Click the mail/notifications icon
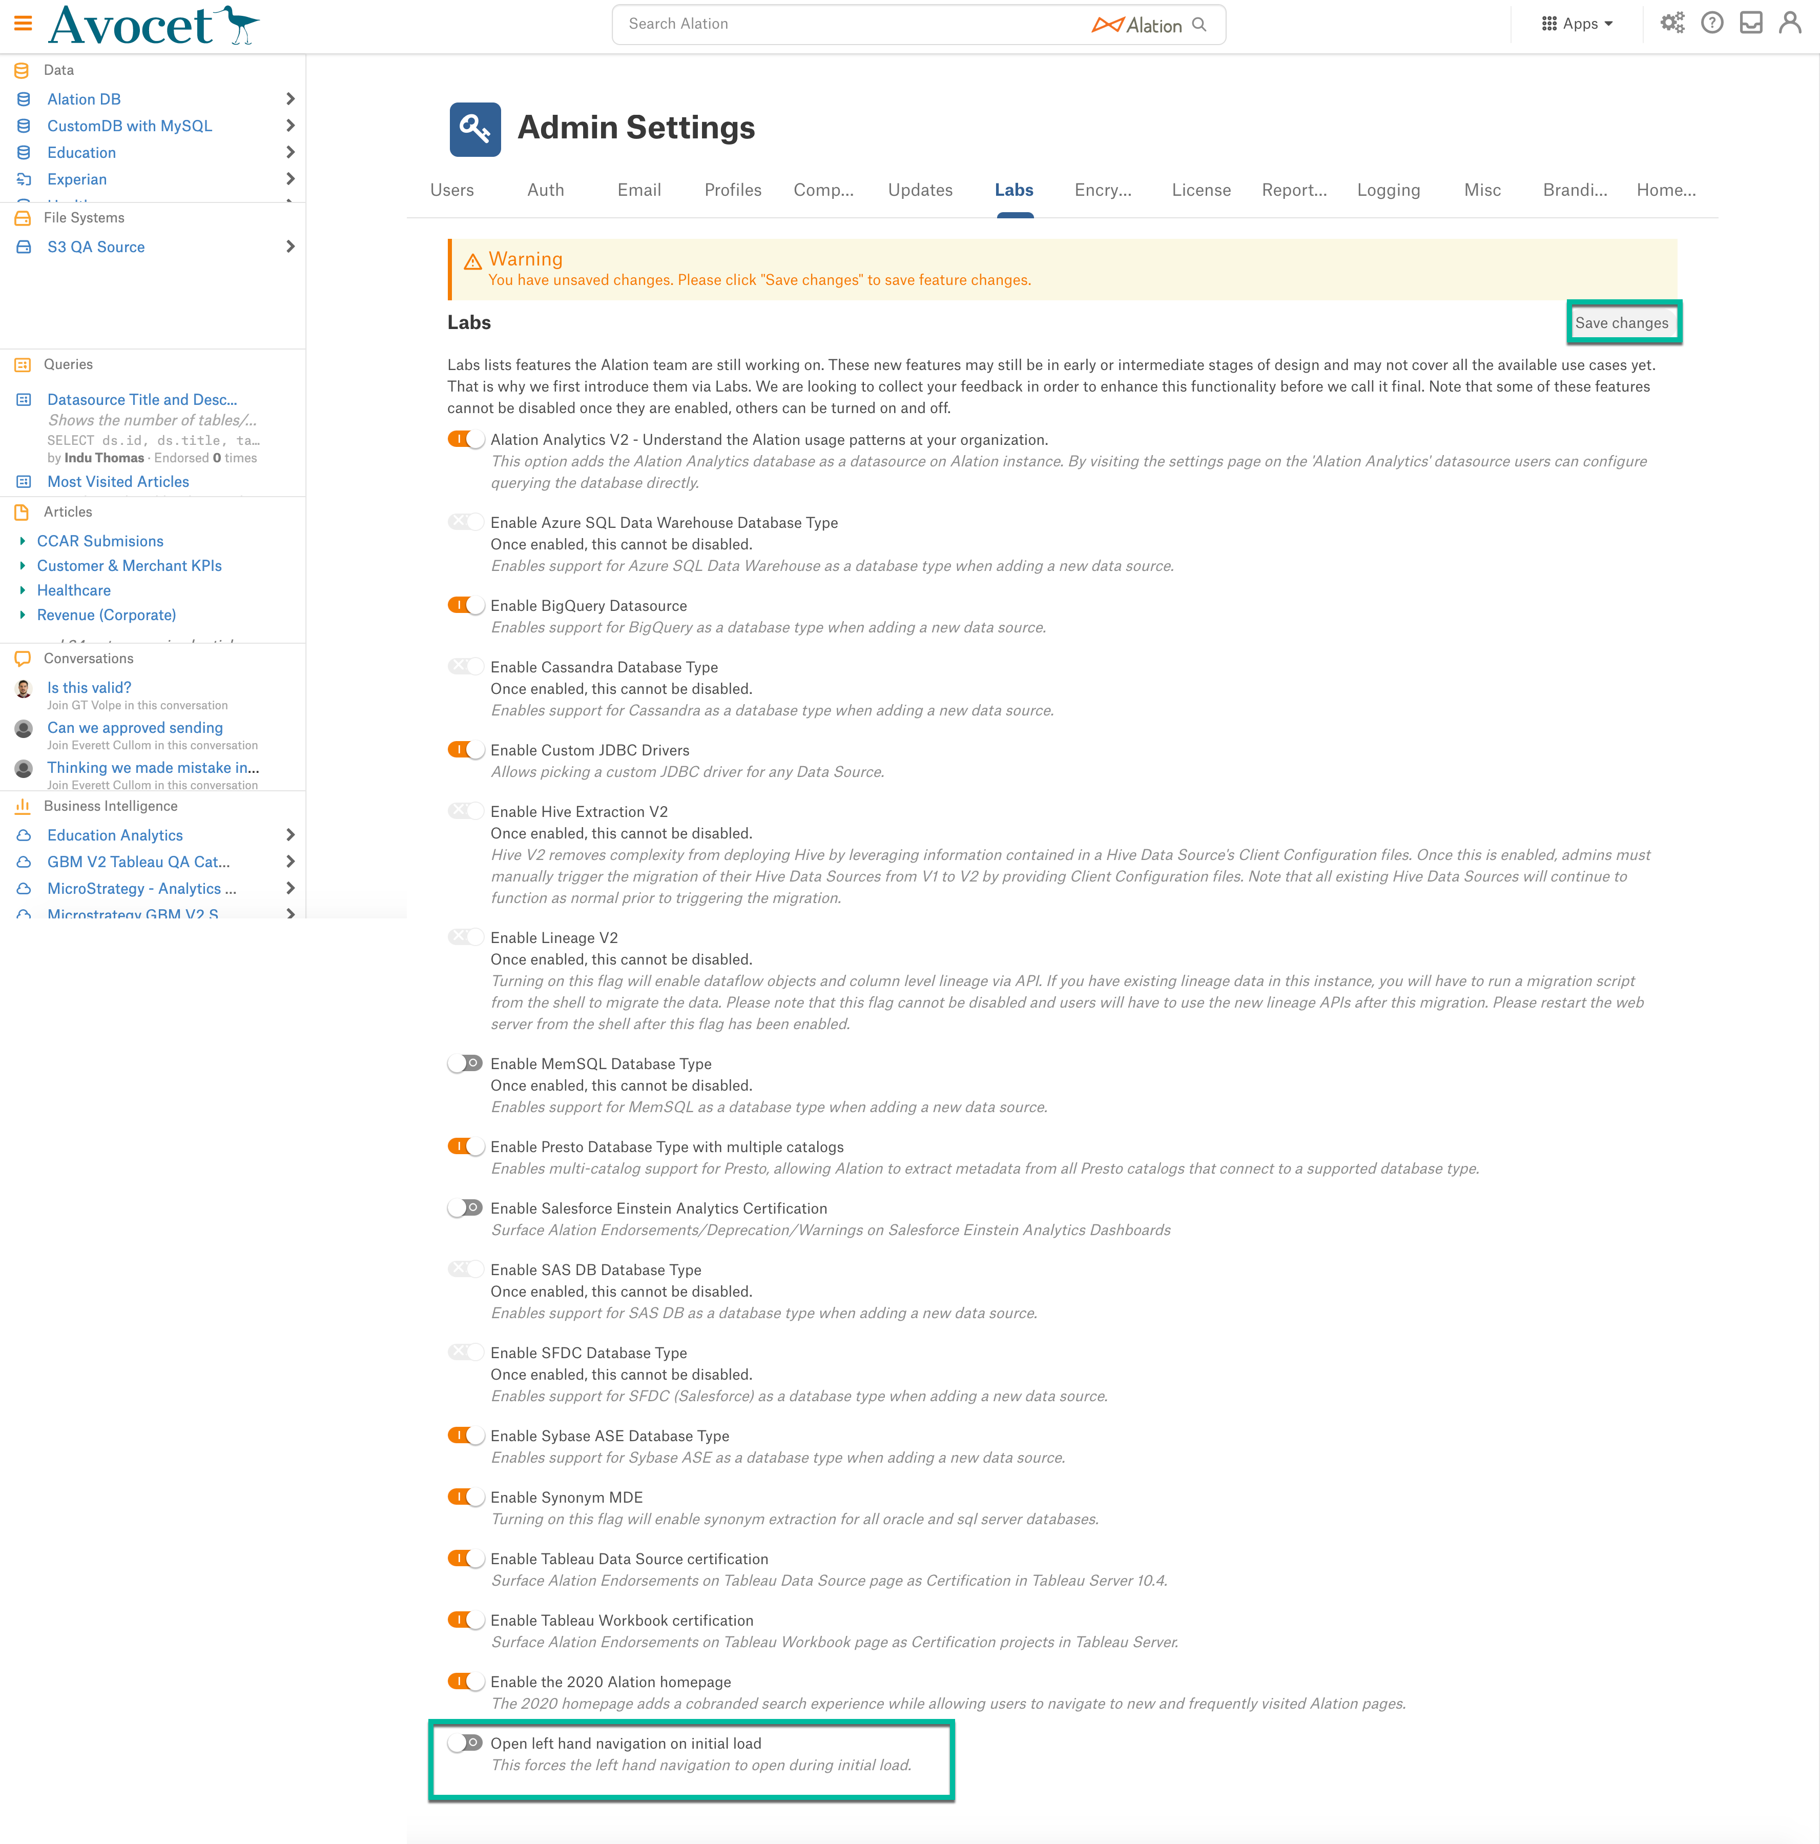 [1752, 24]
